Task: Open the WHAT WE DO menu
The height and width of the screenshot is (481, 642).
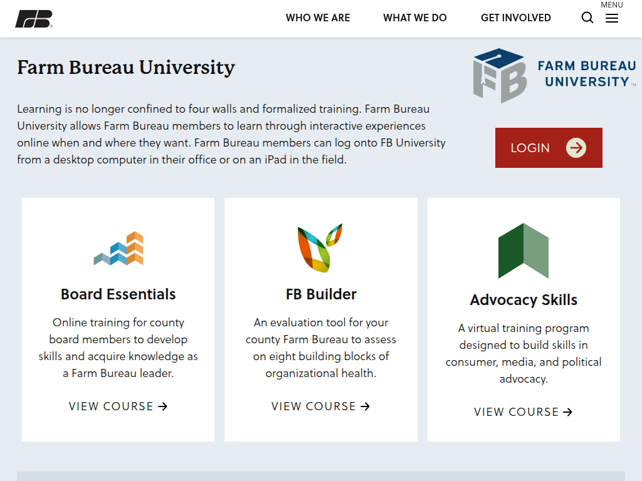Action: [x=415, y=18]
